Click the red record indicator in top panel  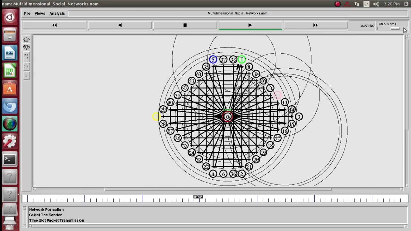(337, 4)
